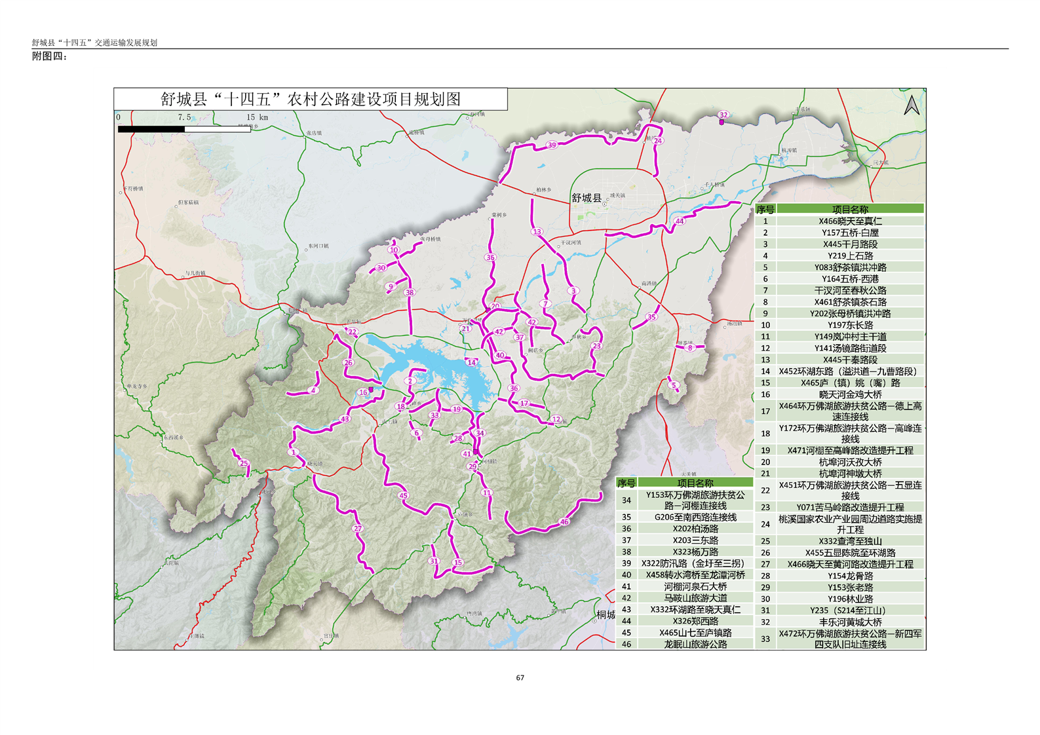Select legend row X322防汛路（金圩至三拐）
Image resolution: width=1040 pixels, height=735 pixels.
pos(684,563)
